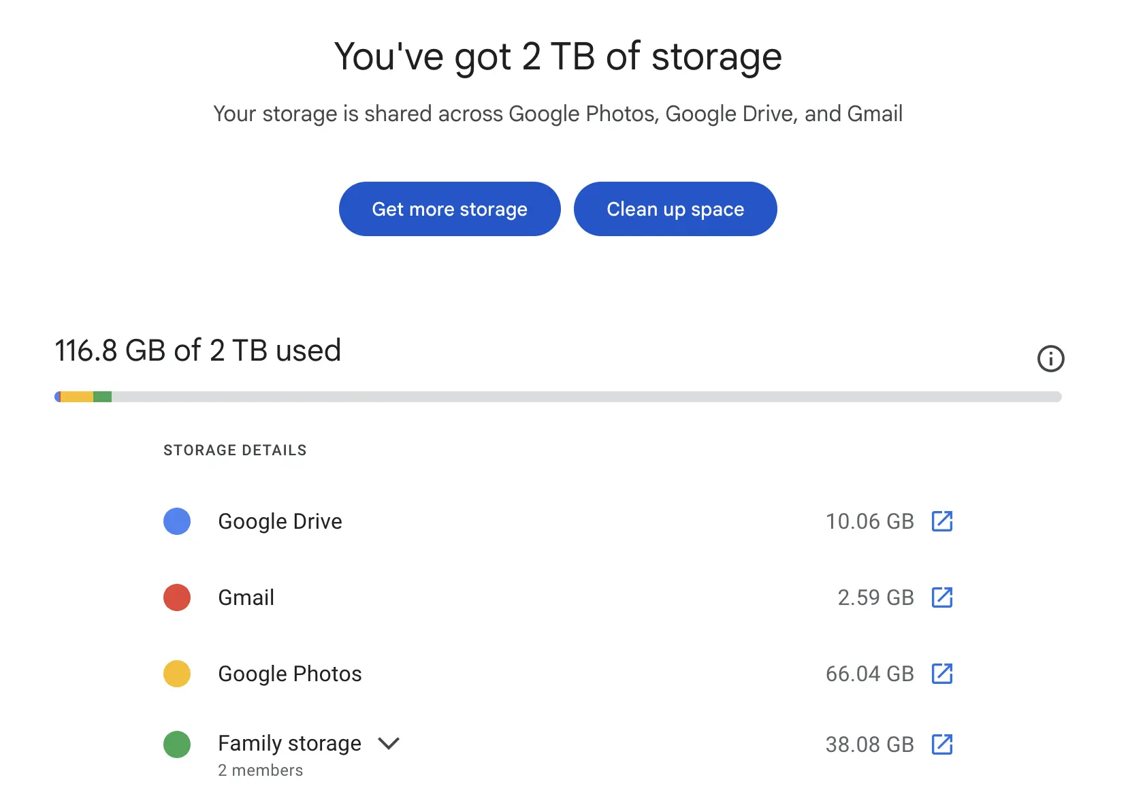Click the Family storage label
This screenshot has width=1130, height=803.
click(x=290, y=743)
